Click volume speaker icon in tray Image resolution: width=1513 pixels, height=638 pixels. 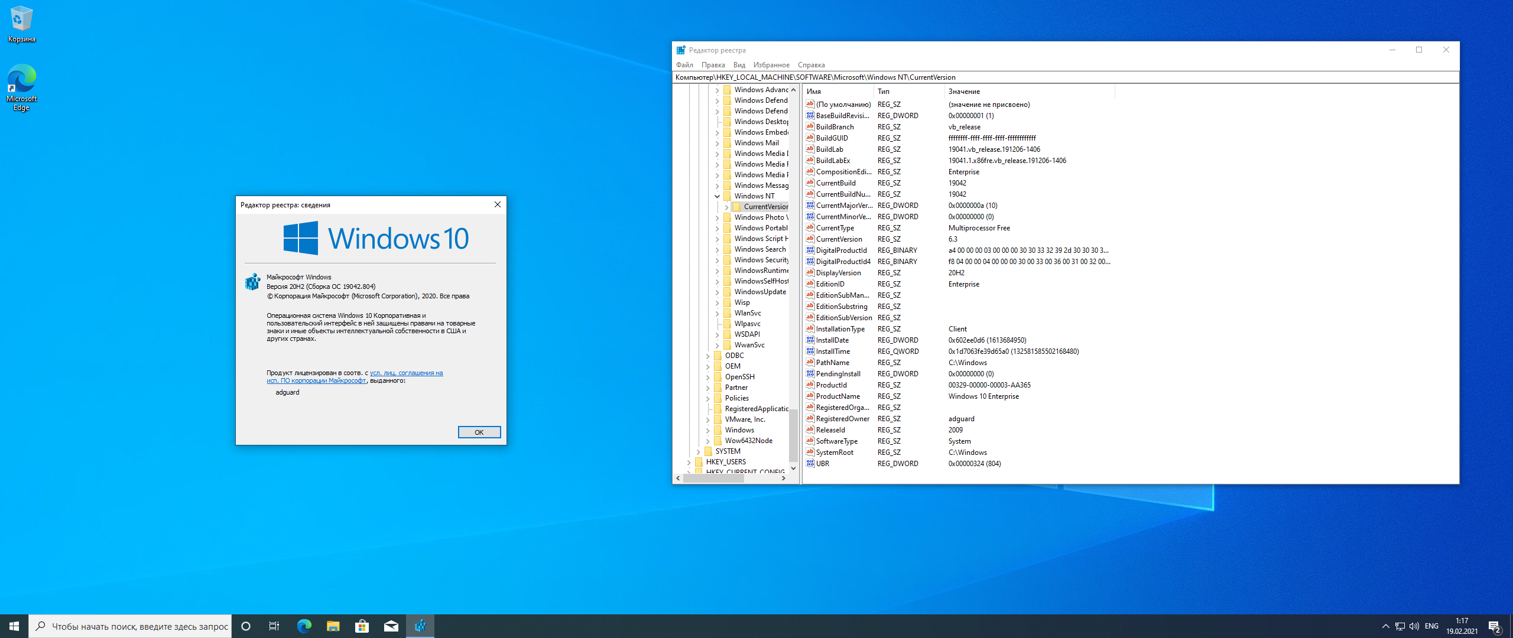point(1414,626)
